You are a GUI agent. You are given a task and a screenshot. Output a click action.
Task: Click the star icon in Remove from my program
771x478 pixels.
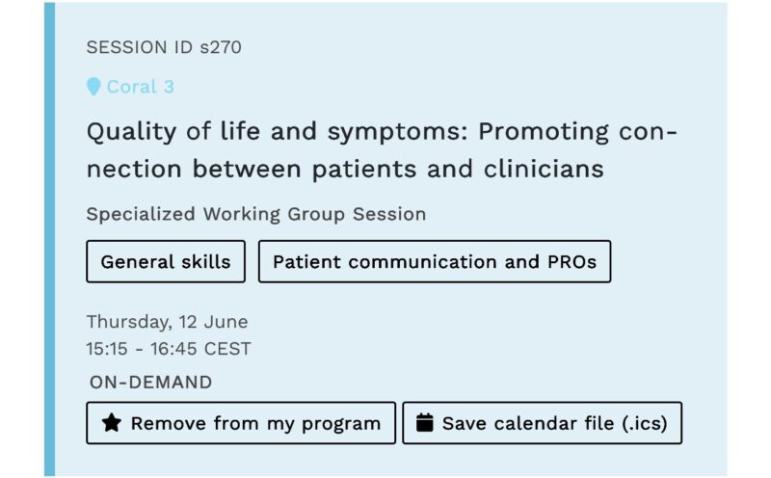[x=112, y=423]
